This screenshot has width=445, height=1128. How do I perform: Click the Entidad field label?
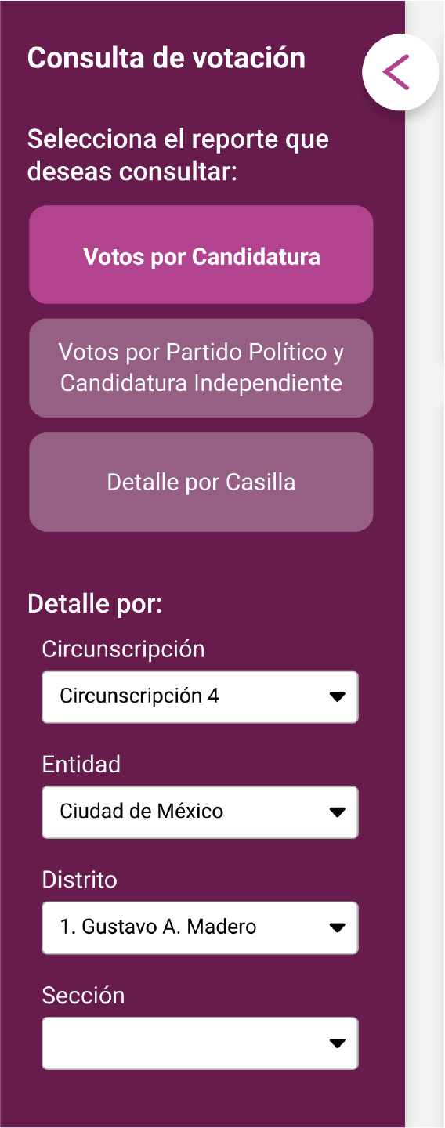pos(81,765)
